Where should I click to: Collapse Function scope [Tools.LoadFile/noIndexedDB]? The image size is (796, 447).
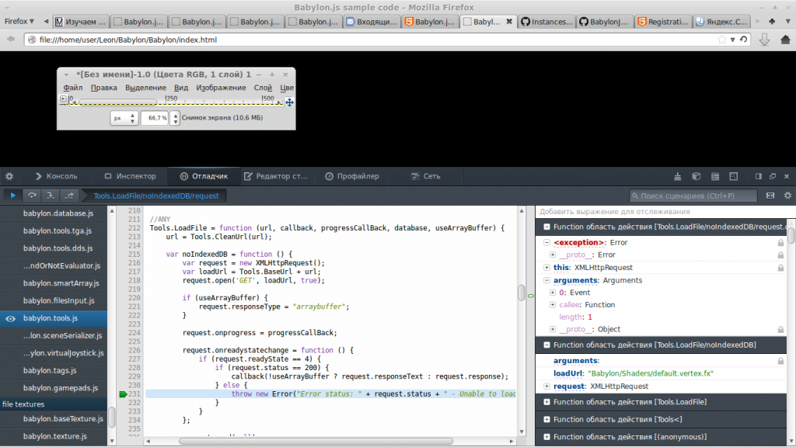pos(546,345)
